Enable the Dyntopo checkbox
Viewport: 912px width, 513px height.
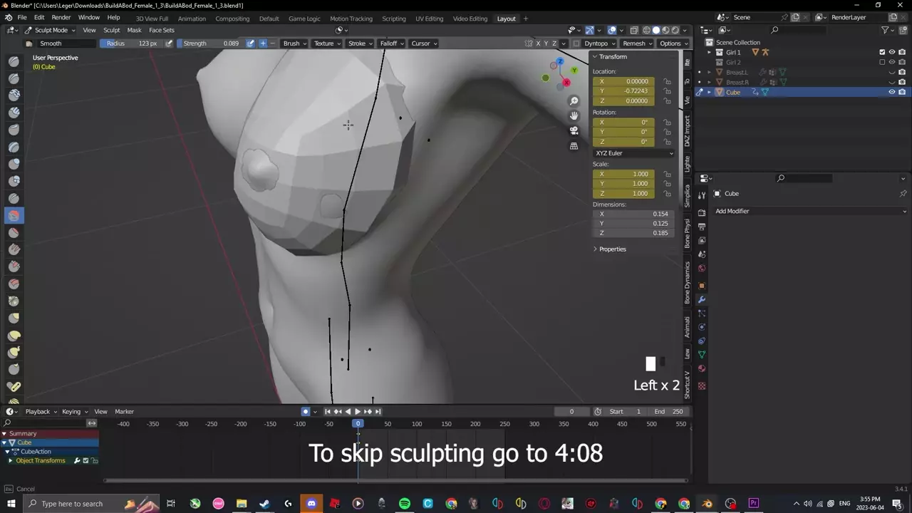coord(576,43)
